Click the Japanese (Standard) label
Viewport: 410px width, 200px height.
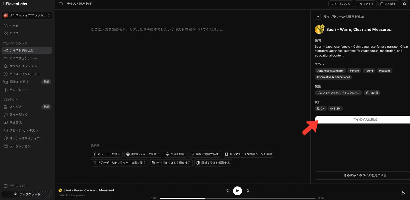[330, 71]
